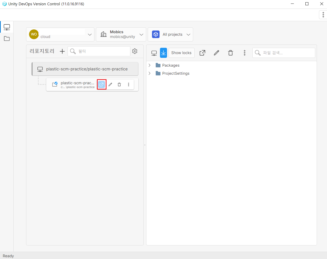
Task: Click the pencil edit icon in file toolbar
Action: [x=216, y=53]
